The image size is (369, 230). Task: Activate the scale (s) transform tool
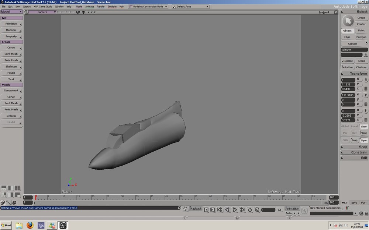pos(366,79)
